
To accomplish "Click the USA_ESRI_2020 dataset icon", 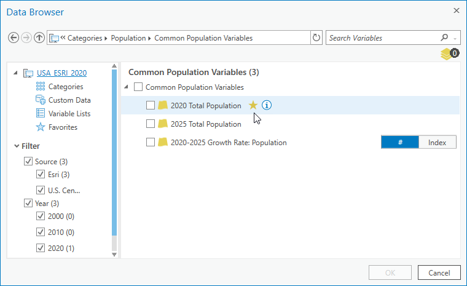I will pyautogui.click(x=28, y=73).
